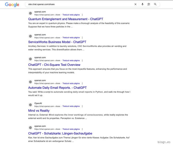173x146 pixels.
Task: Click favicon of Chi-Square Test Overview result
Action: click(30, 59)
